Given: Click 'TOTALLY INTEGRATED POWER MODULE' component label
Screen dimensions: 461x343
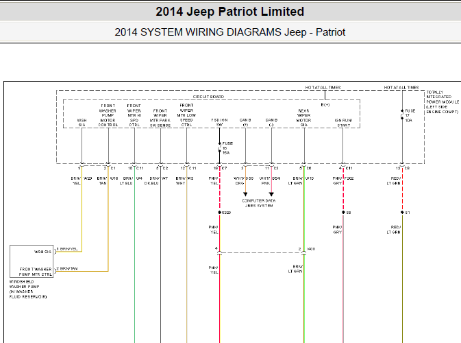Looking at the screenshot, I should [443, 102].
